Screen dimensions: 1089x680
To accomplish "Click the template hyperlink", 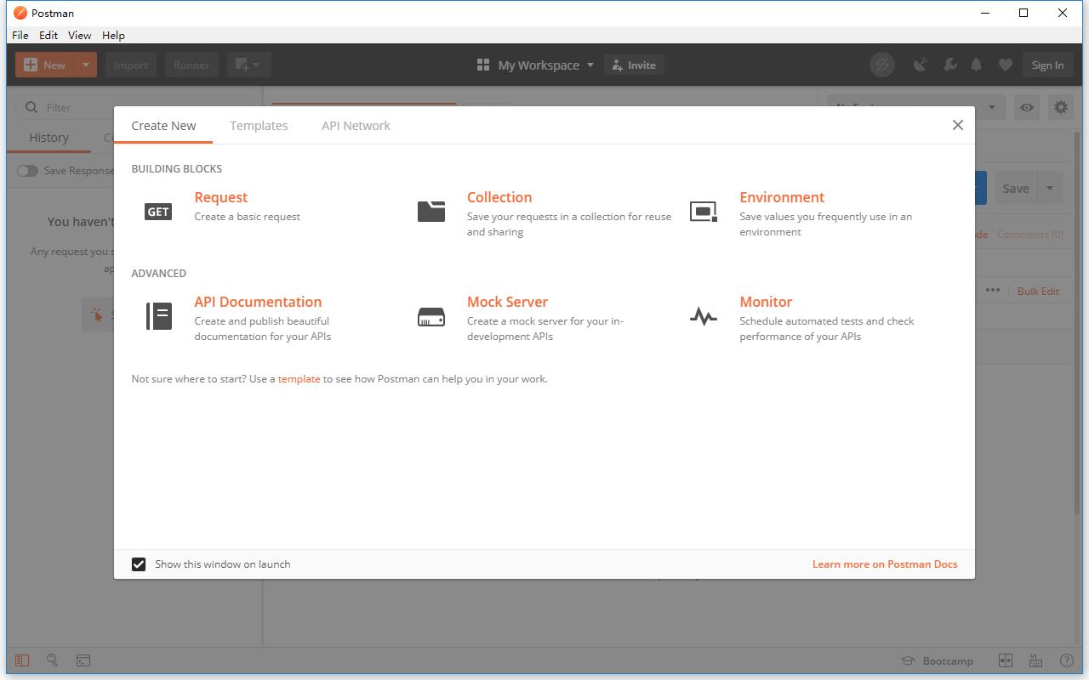I will pyautogui.click(x=299, y=379).
